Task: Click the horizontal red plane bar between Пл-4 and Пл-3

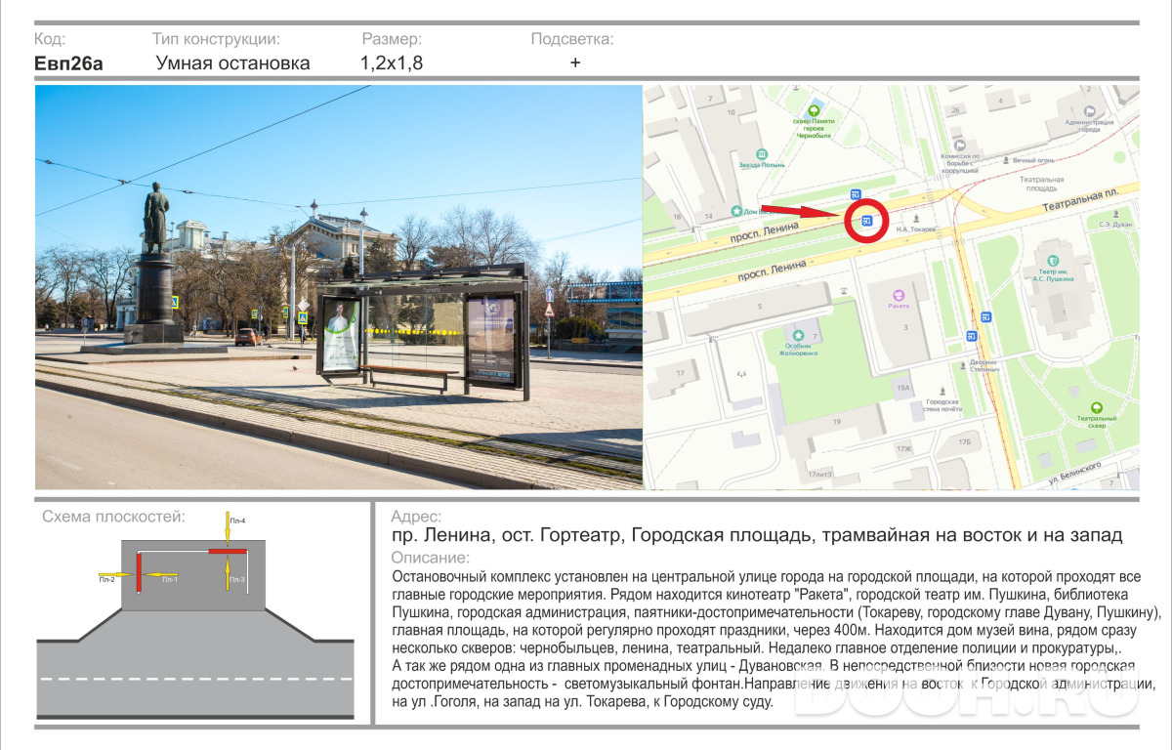Action: 226,553
